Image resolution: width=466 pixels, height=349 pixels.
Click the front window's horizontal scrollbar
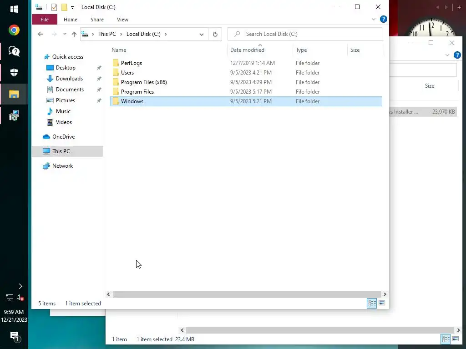pos(247,294)
